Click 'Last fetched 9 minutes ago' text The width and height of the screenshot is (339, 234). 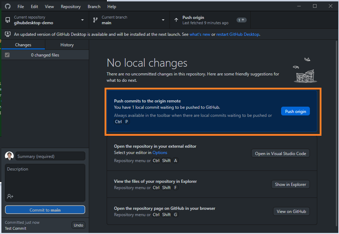point(205,23)
